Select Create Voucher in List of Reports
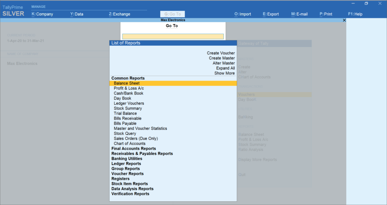 (221, 53)
